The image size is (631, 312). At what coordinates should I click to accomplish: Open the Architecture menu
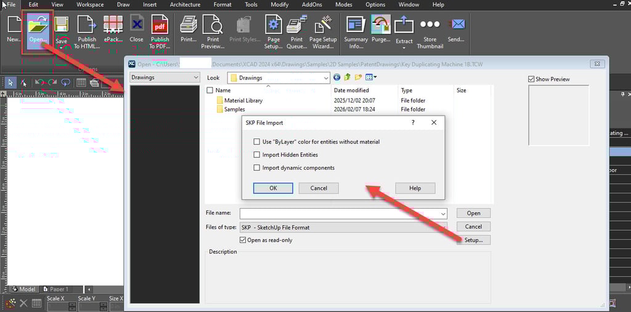tap(185, 5)
